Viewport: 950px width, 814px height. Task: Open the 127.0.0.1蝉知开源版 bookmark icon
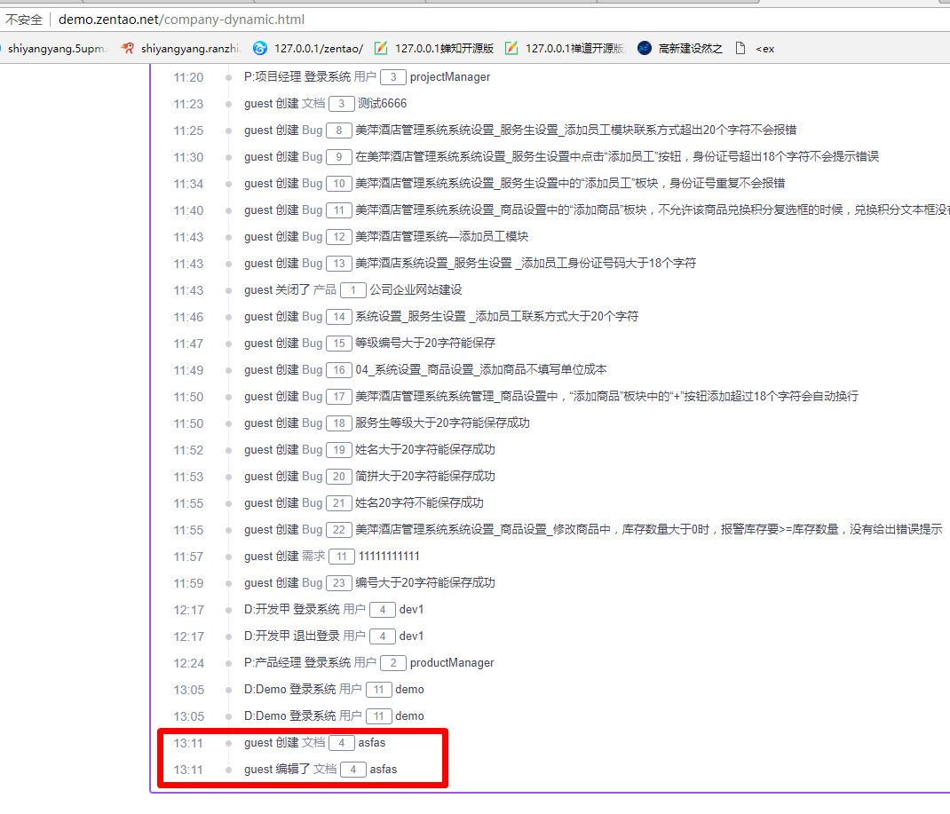(381, 49)
